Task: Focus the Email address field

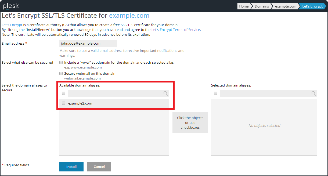Action: (x=88, y=44)
